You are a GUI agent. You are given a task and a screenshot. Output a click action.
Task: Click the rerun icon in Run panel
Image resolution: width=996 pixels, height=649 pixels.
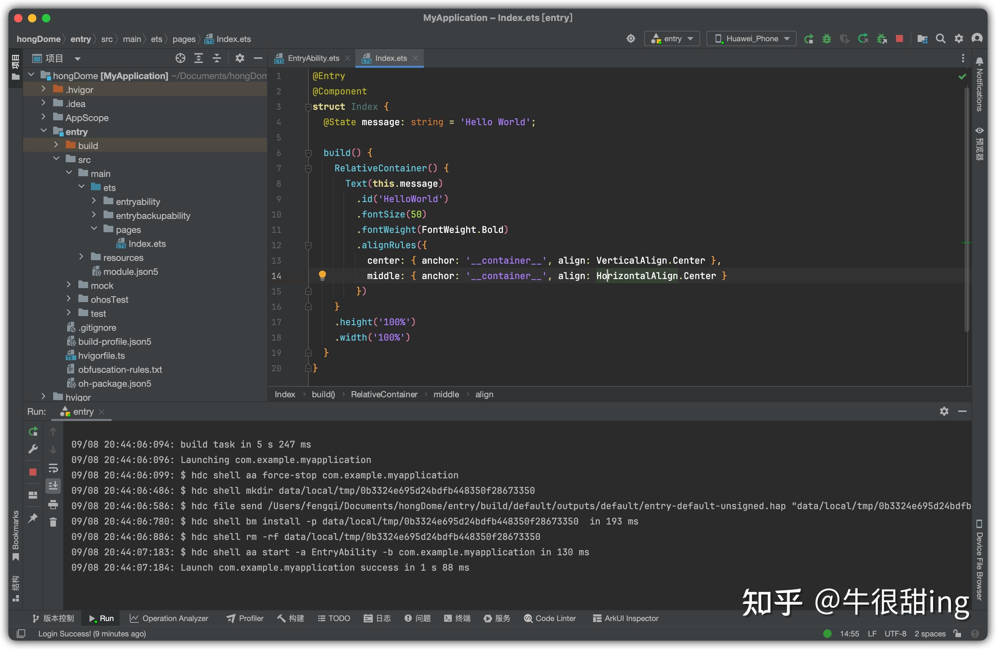[33, 431]
